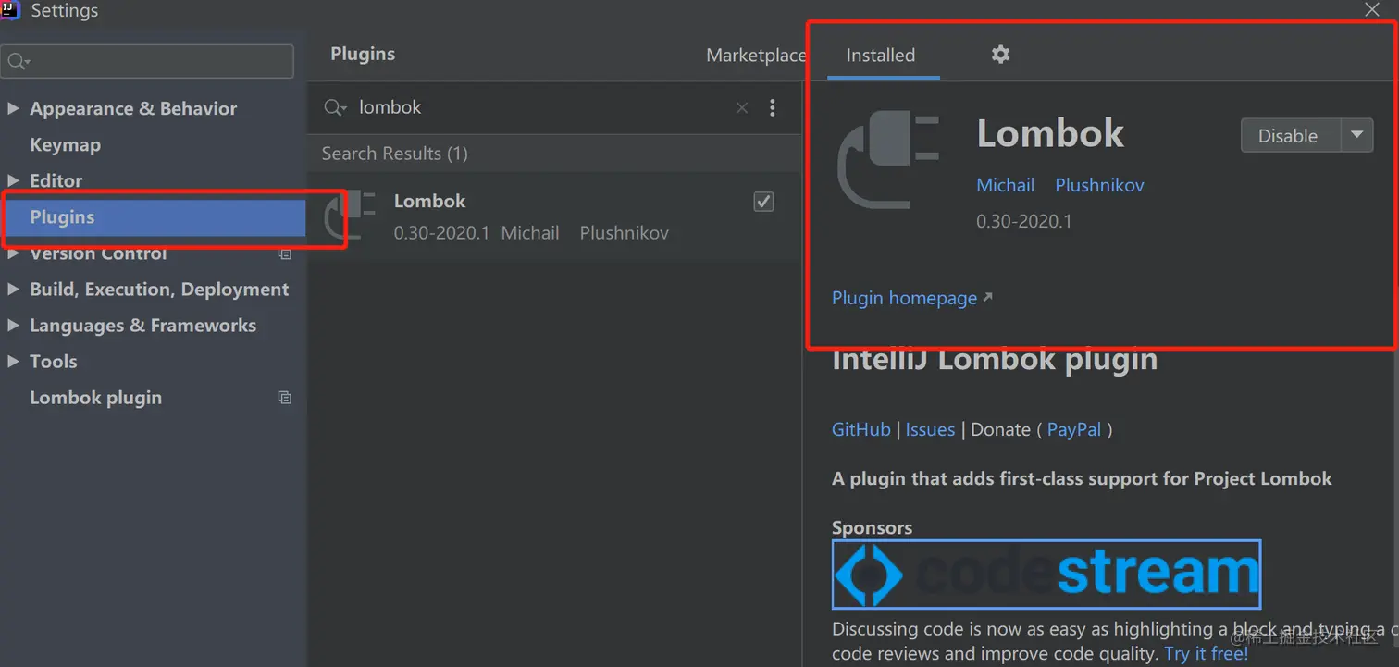Select the Lombok search result row

coord(554,216)
